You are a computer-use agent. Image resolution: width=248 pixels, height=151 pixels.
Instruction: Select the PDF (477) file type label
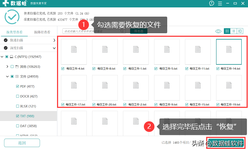pos(27,86)
